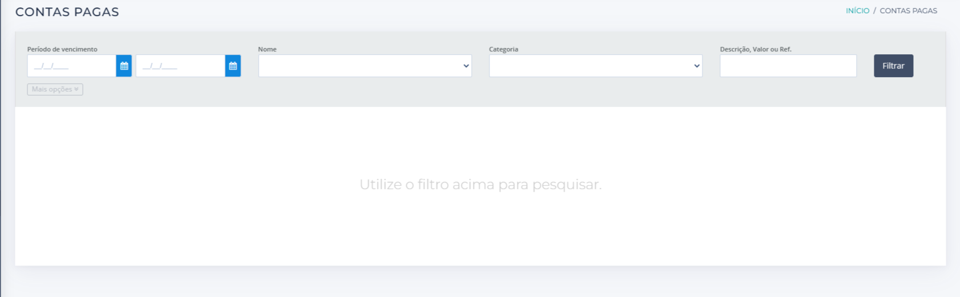
Task: Click the Período de vencimento label
Action: pyautogui.click(x=62, y=49)
